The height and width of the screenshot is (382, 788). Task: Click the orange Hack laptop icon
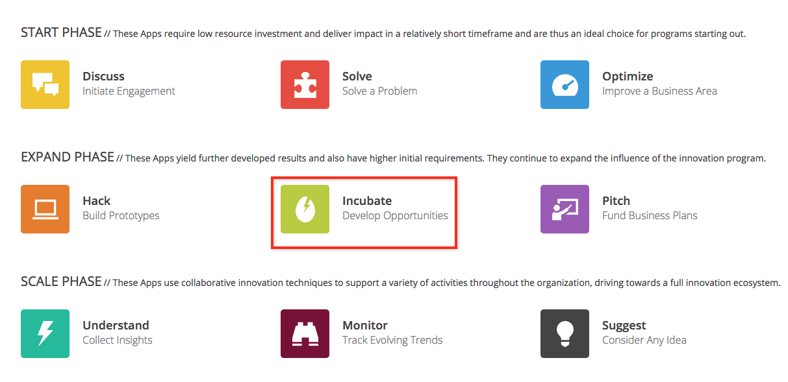(45, 209)
